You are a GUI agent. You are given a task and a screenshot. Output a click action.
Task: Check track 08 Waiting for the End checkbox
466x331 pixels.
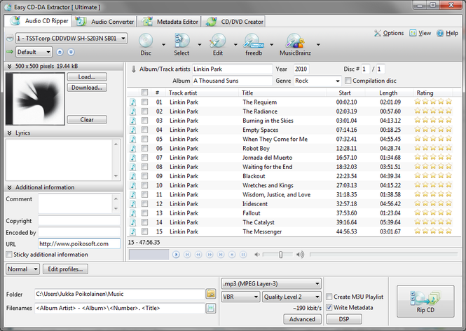[144, 167]
